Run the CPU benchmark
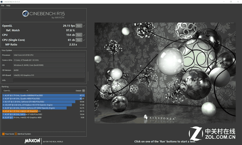242x145 pixels. (x=79, y=35)
